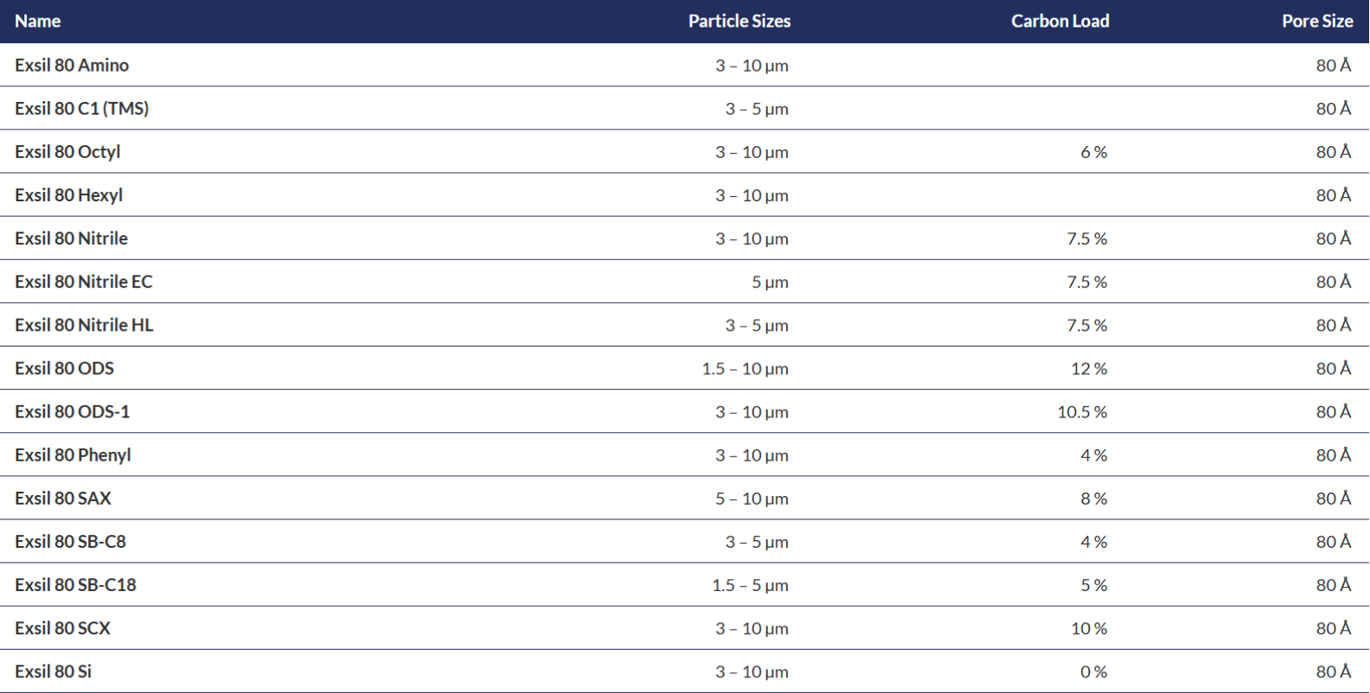Click the 12 % carbon load cell
This screenshot has width=1370, height=693.
[x=1089, y=369]
